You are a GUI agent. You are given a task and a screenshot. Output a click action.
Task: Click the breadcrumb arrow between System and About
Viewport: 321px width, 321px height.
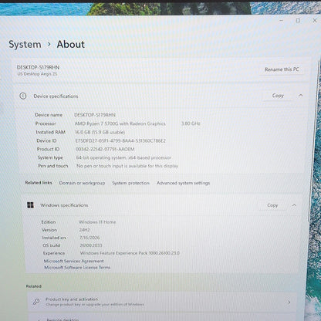coord(49,45)
